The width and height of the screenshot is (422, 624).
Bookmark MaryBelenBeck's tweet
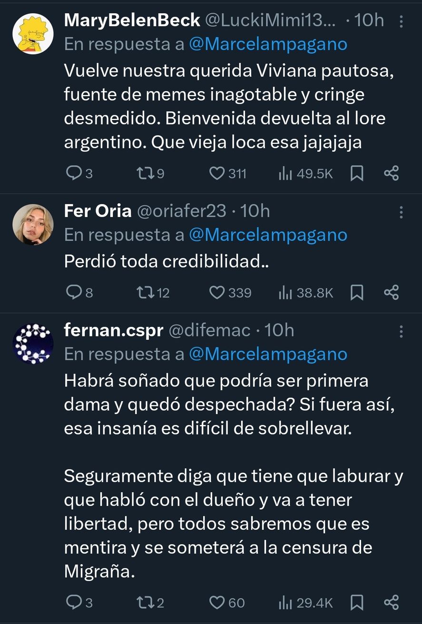(x=356, y=174)
